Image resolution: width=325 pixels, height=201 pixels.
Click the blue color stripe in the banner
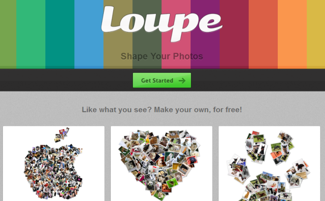tap(89, 34)
